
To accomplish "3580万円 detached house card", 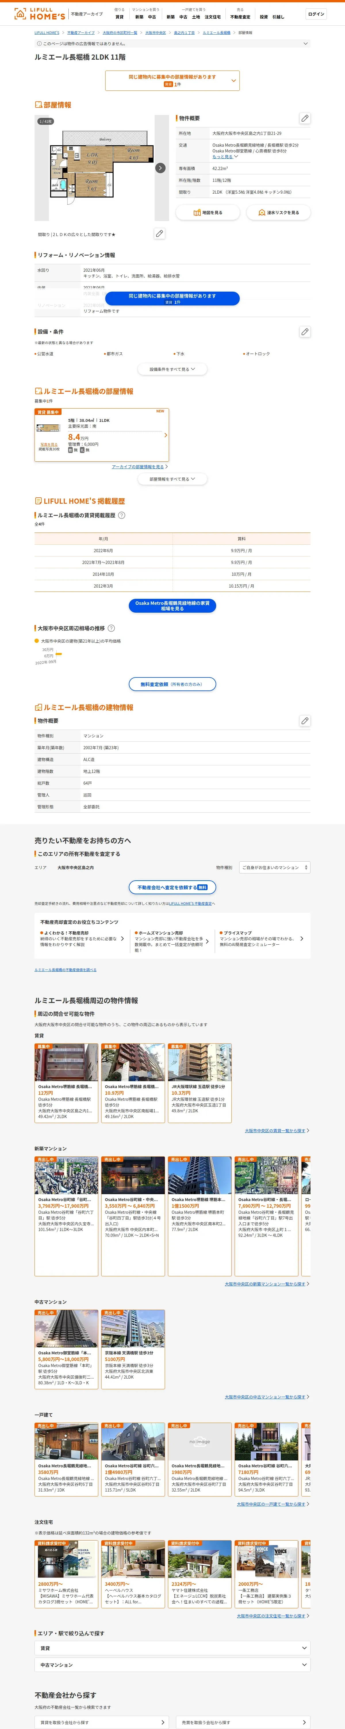I will (x=66, y=1459).
